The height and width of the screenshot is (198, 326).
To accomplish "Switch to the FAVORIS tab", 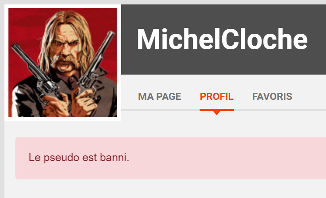I will [x=272, y=96].
